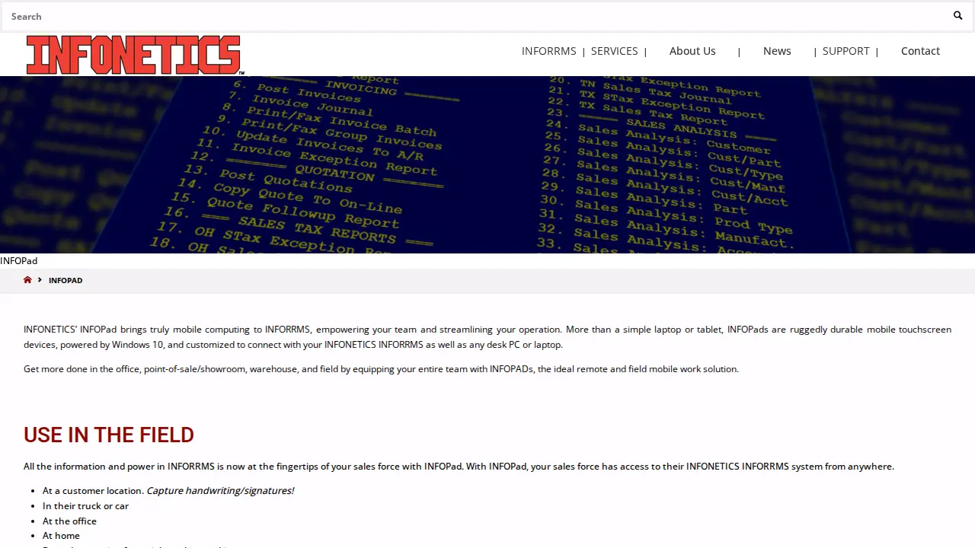Click the "At the office" bullet
The height and width of the screenshot is (548, 975).
[69, 521]
